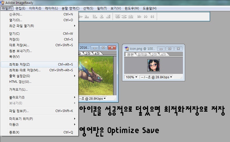Click the document icon in icon.png title bar
The height and width of the screenshot is (142, 230).
click(126, 49)
